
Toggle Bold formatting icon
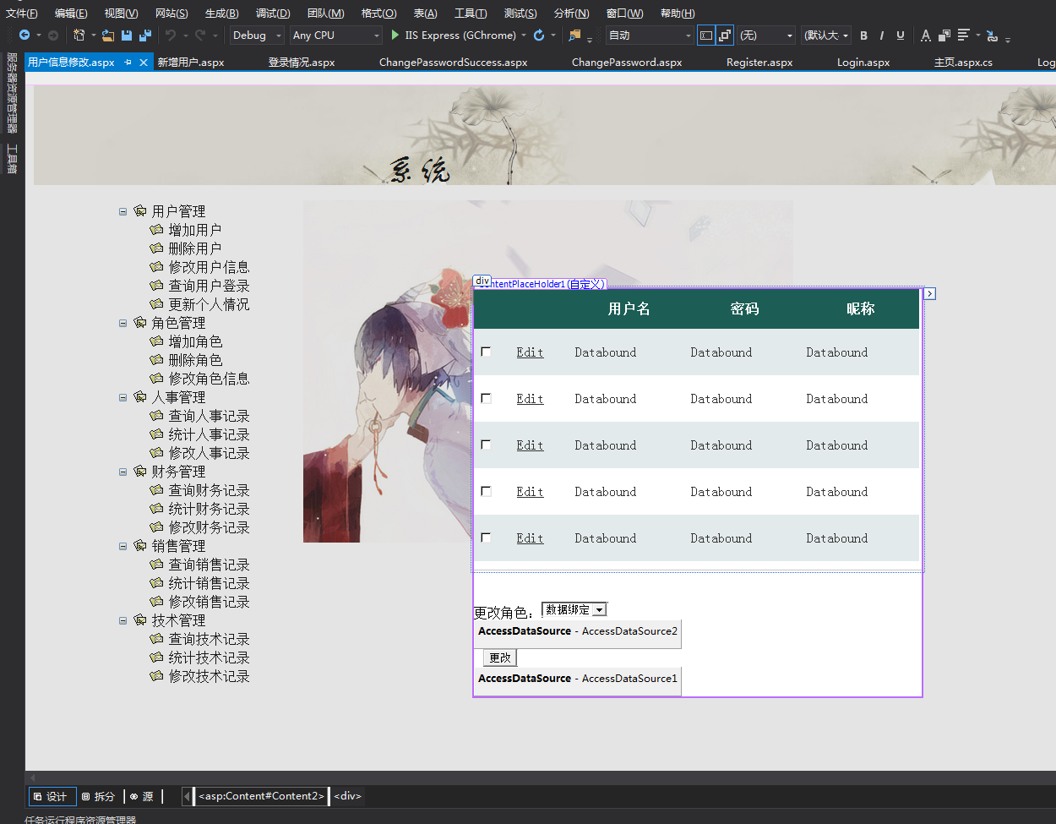[863, 35]
